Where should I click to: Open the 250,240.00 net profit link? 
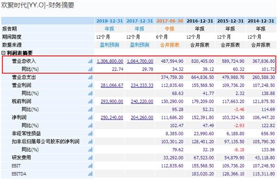point(112,117)
